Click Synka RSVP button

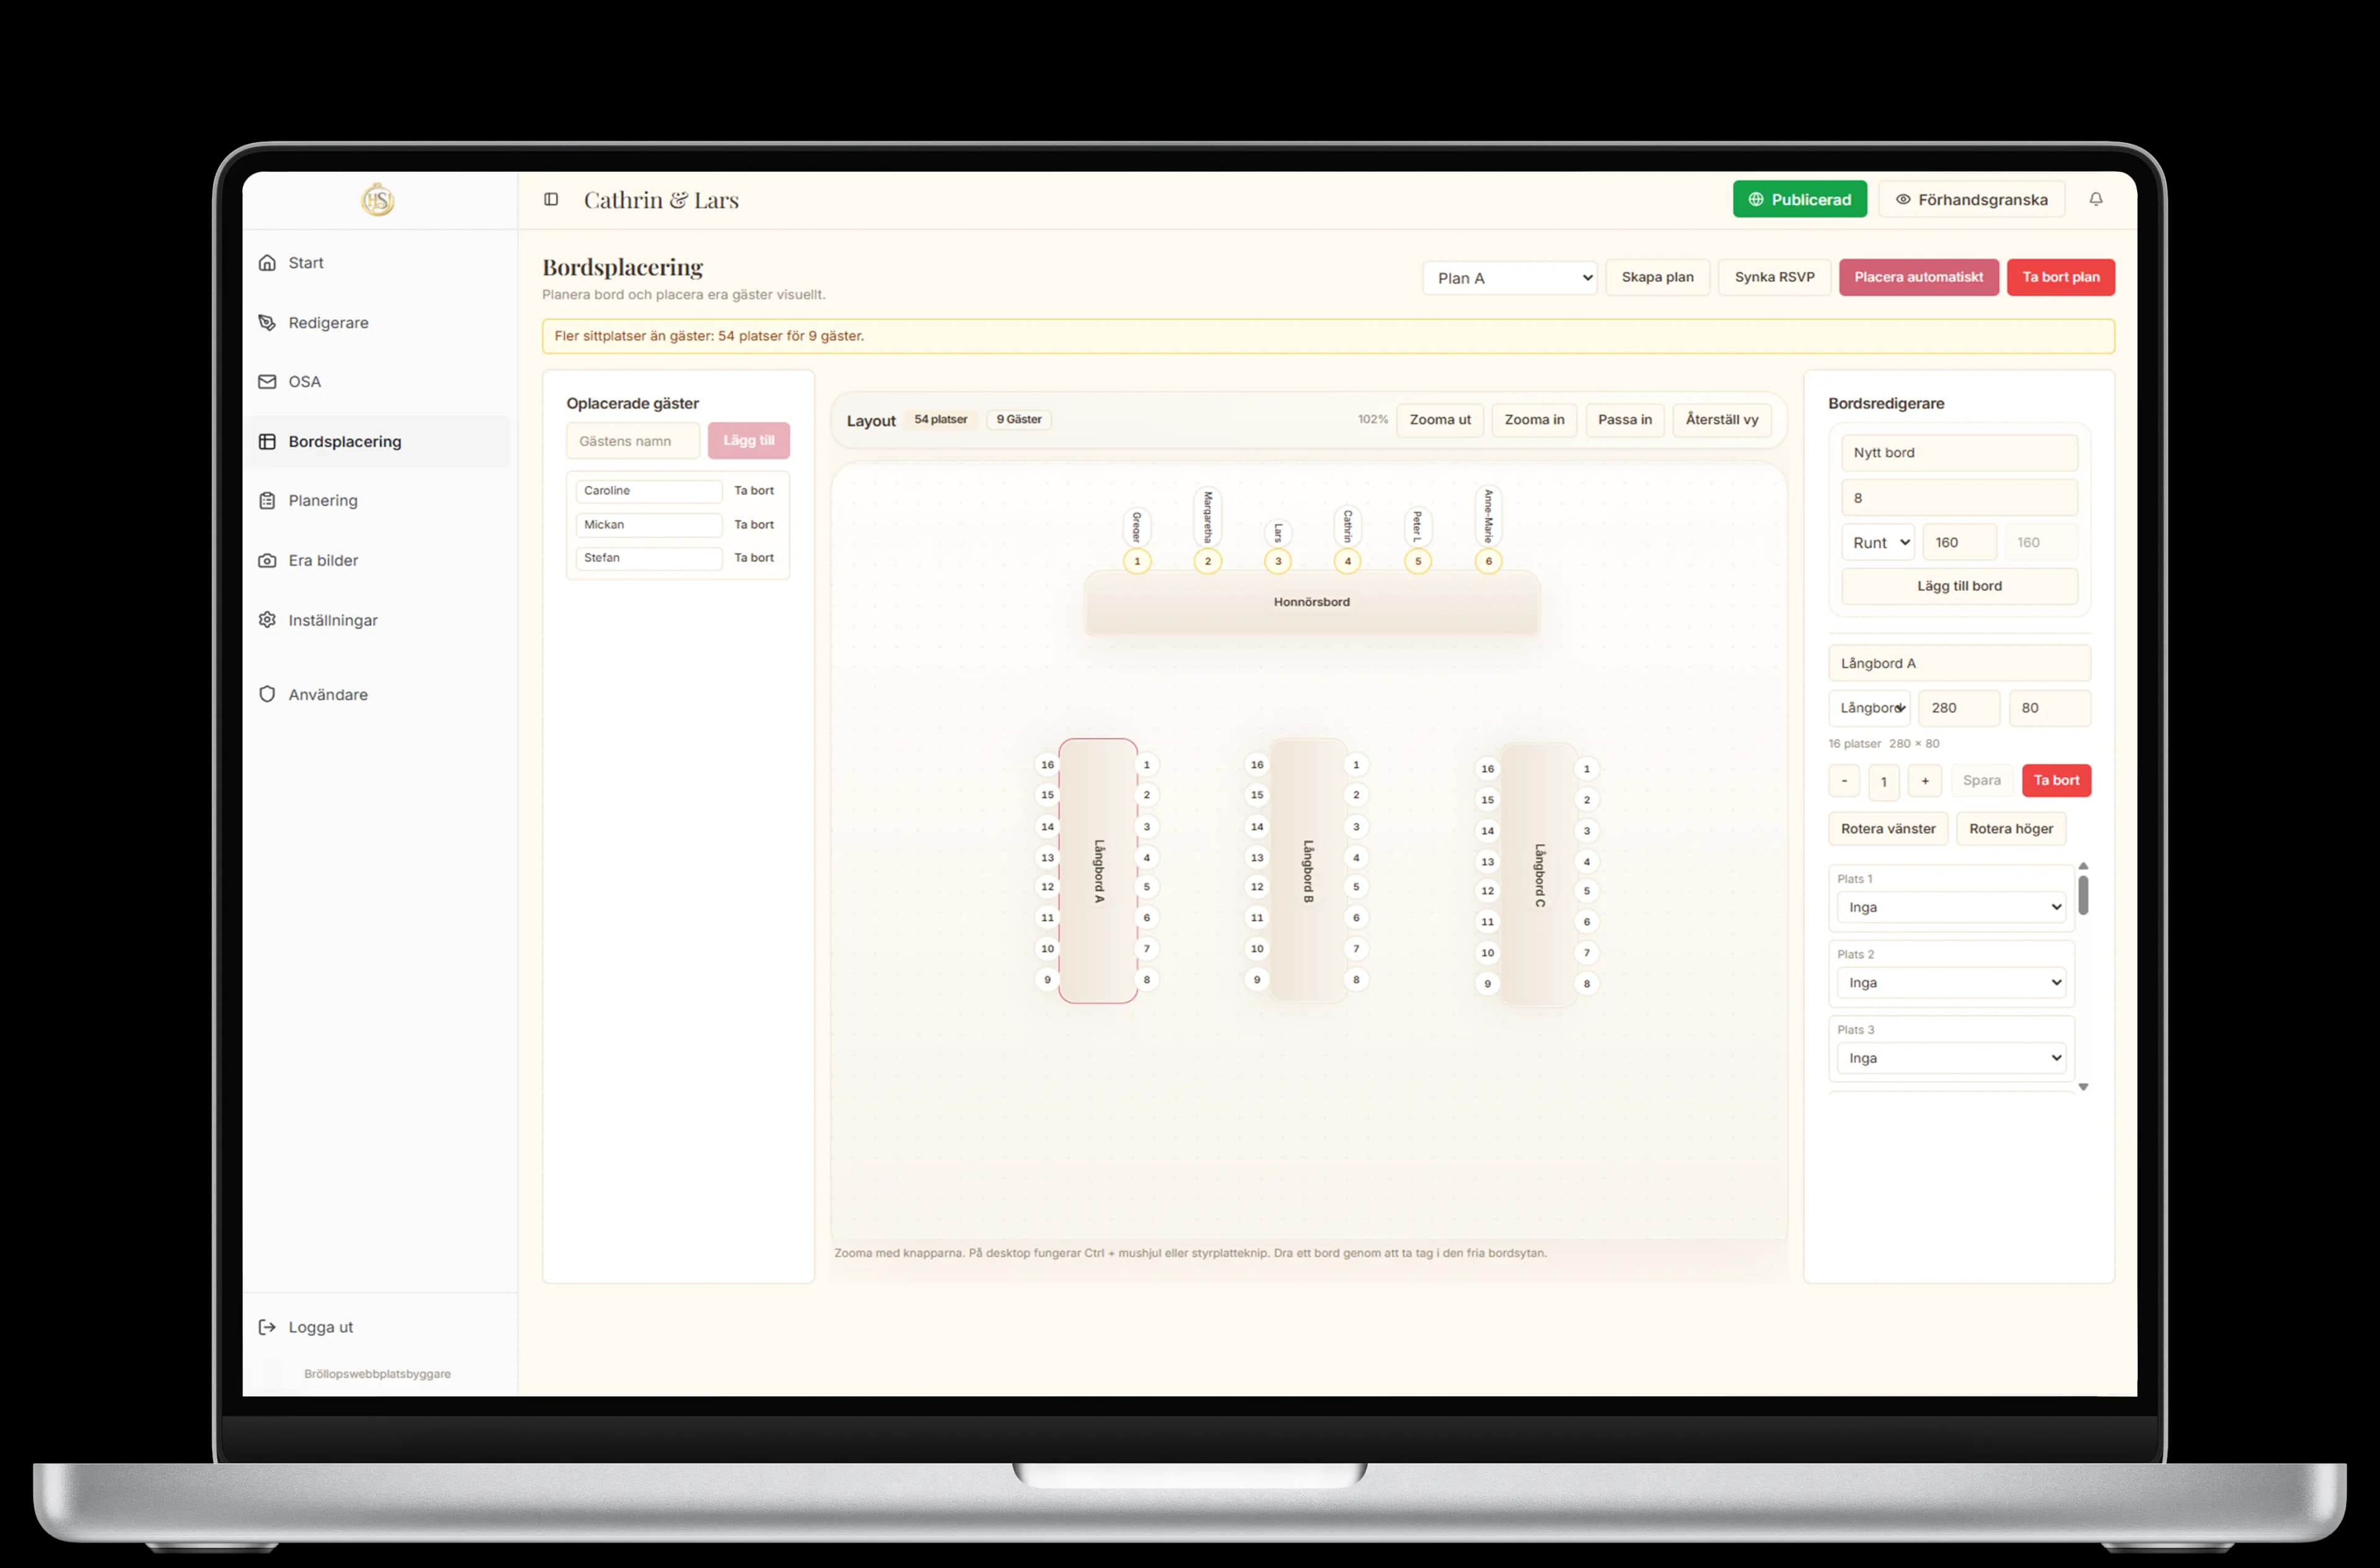[1774, 277]
